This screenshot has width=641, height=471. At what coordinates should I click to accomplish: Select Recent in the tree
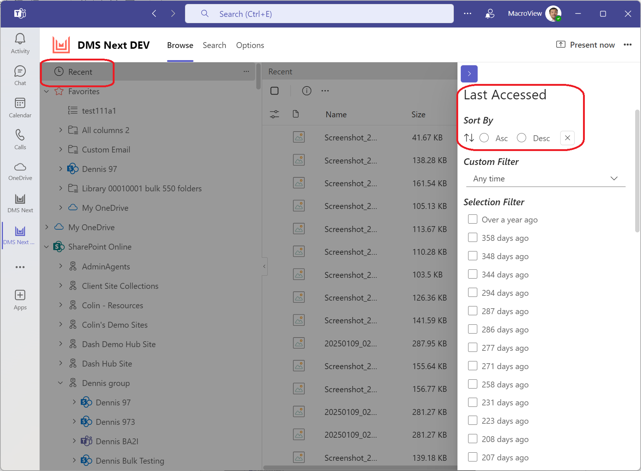point(147,72)
